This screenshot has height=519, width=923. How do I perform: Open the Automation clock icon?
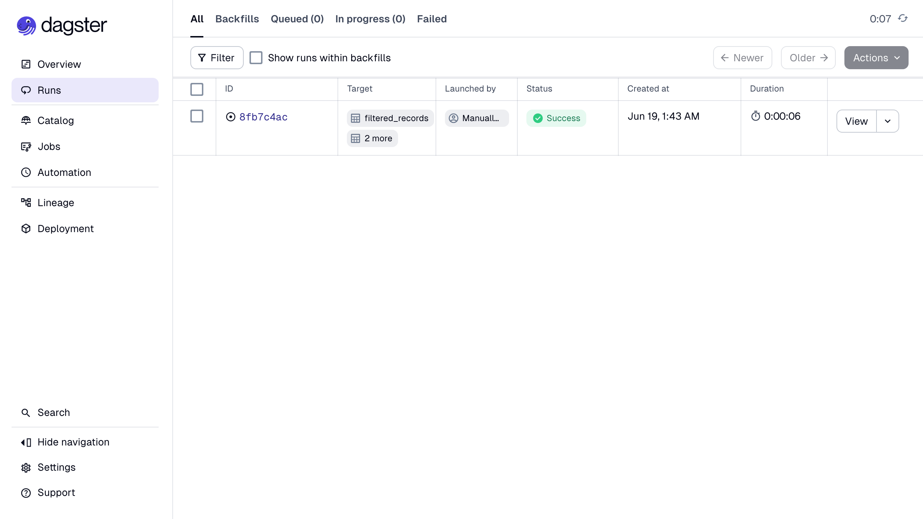[x=26, y=172]
